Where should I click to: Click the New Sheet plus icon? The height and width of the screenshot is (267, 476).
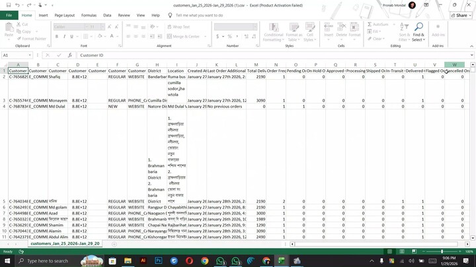pos(114,244)
